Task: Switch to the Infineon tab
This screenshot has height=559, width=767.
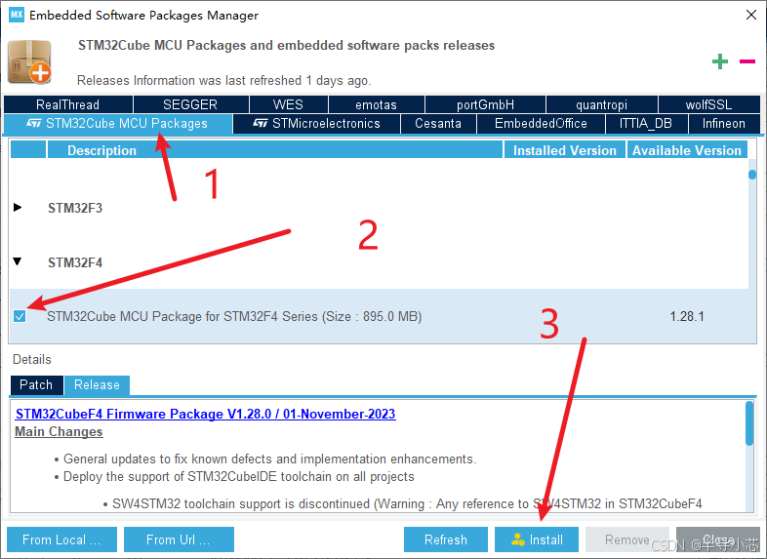Action: 724,124
